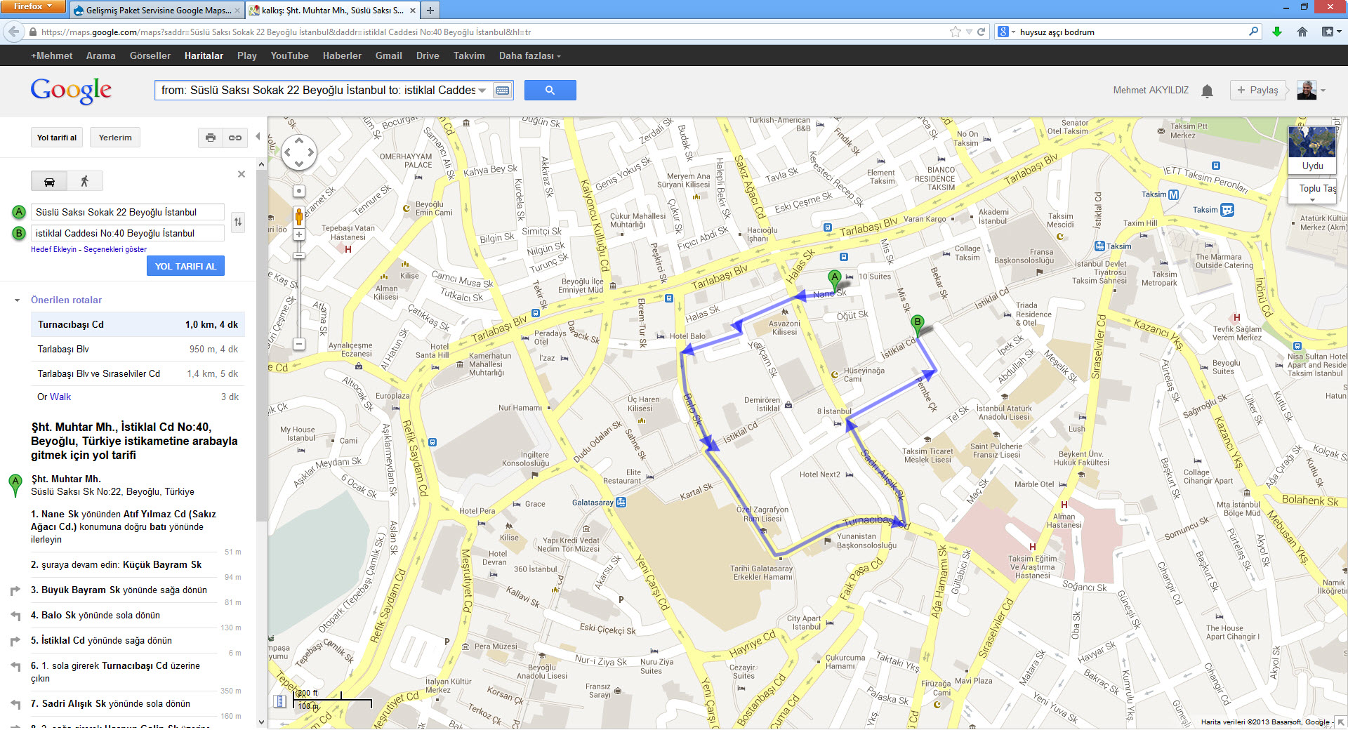1348x730 pixels.
Task: Expand the search query dropdown arrow
Action: click(x=482, y=90)
